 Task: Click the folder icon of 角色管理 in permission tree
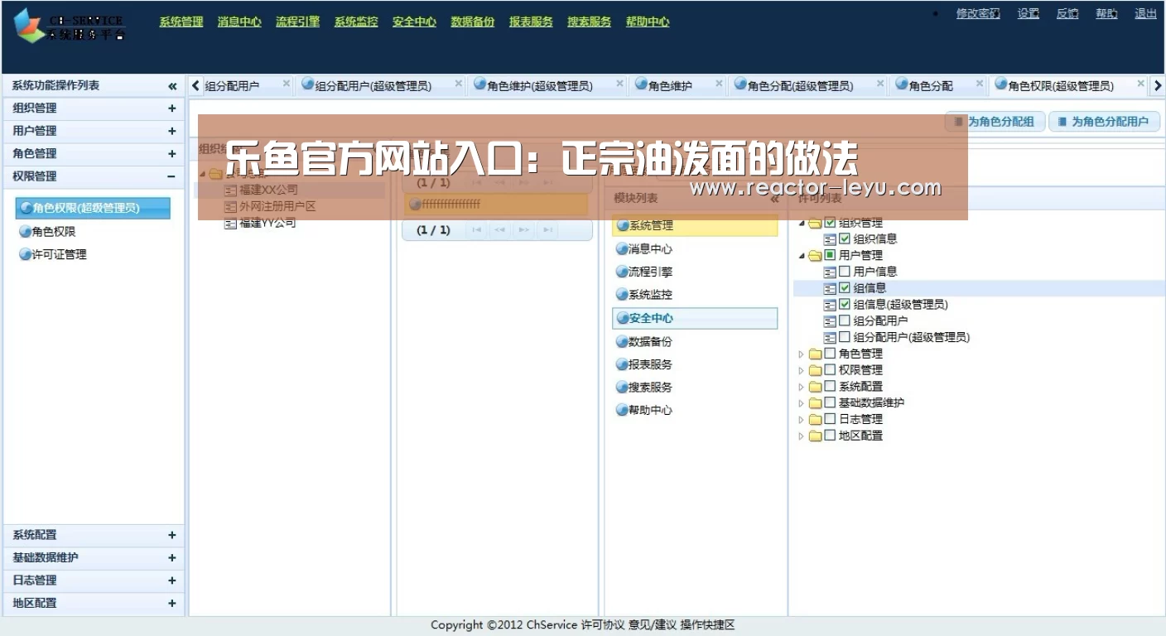tap(815, 354)
